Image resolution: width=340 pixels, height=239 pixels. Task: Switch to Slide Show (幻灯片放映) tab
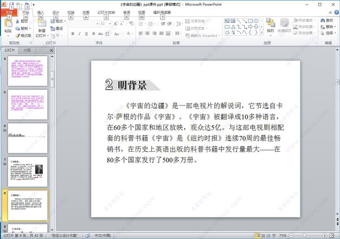107,12
